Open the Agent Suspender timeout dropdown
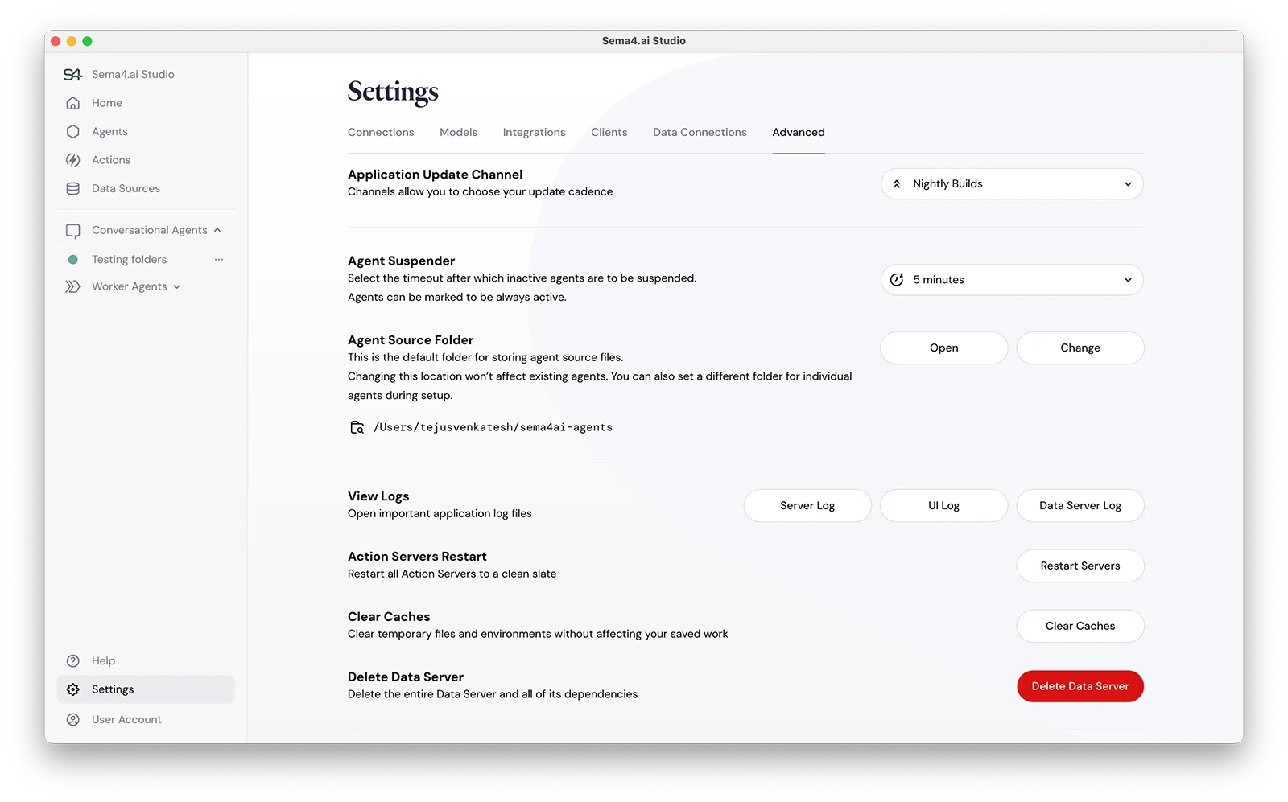This screenshot has width=1288, height=802. coord(1011,280)
